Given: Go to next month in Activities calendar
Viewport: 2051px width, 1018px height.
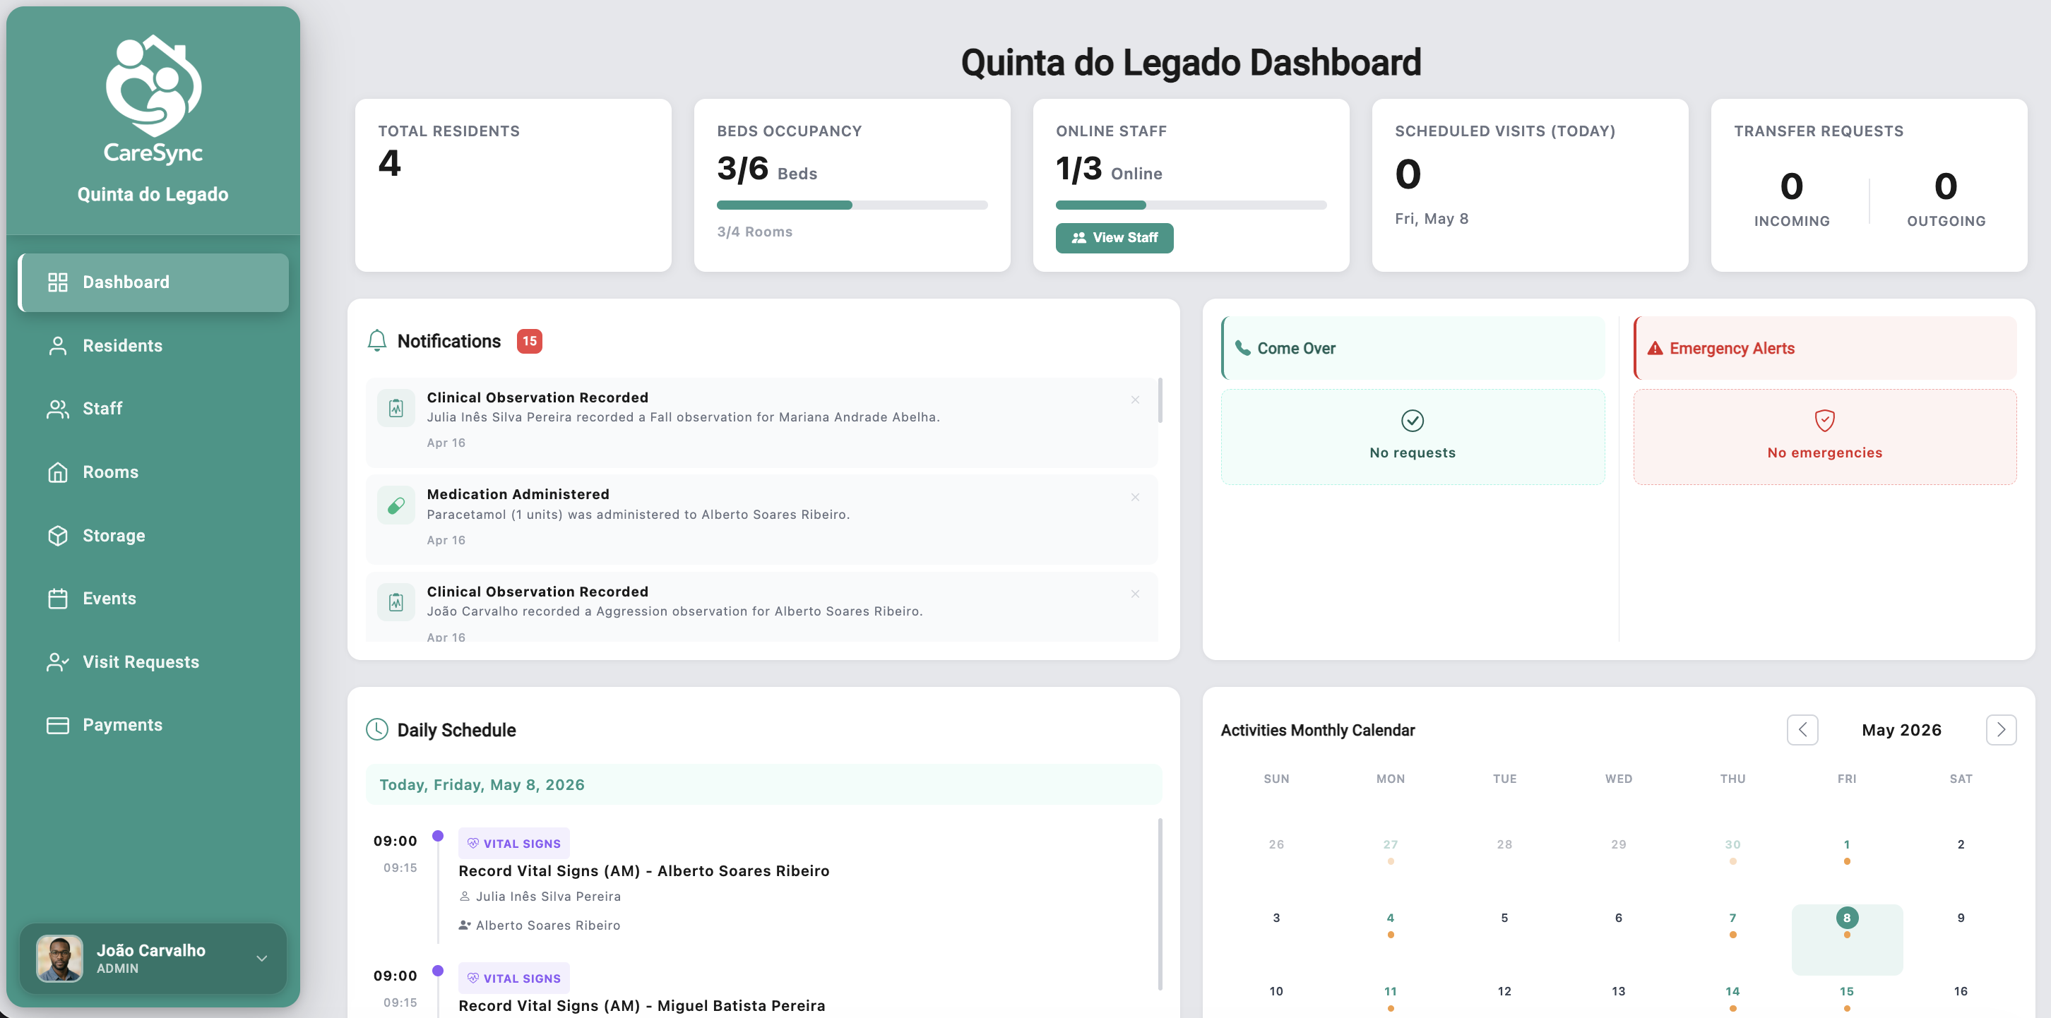Looking at the screenshot, I should pos(2001,730).
